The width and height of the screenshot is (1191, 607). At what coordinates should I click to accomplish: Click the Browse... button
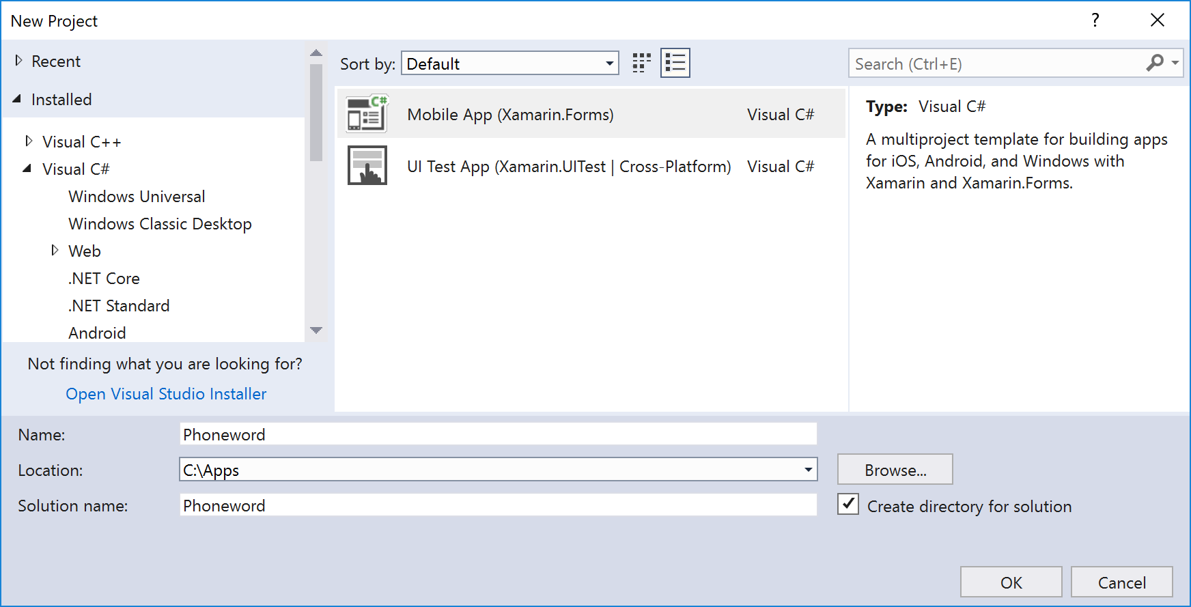pyautogui.click(x=895, y=469)
